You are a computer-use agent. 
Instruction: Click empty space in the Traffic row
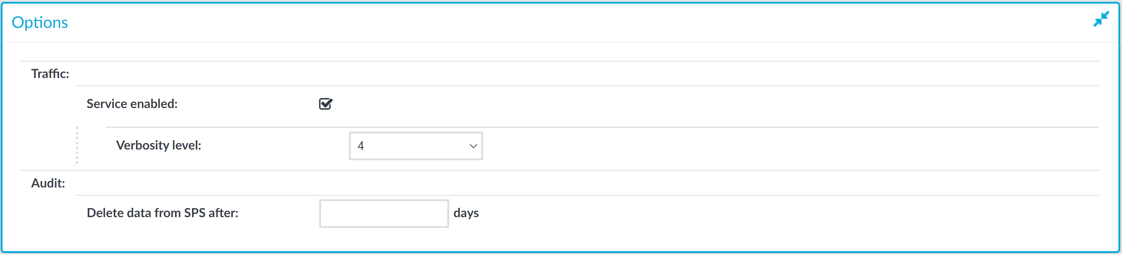(x=584, y=74)
